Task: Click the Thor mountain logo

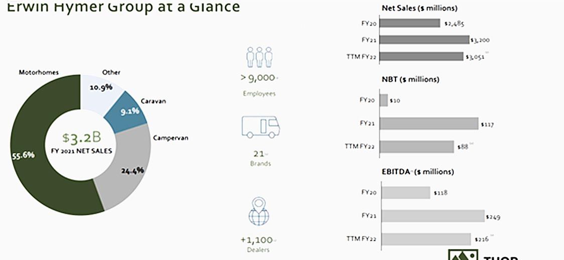Action: 463,256
